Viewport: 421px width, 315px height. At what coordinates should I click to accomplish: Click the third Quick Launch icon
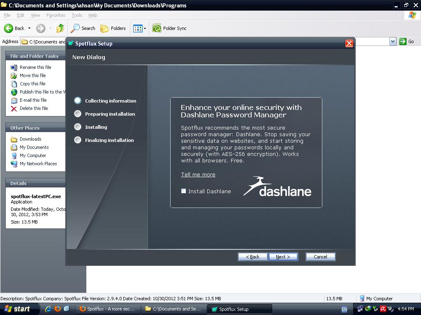pyautogui.click(x=67, y=309)
